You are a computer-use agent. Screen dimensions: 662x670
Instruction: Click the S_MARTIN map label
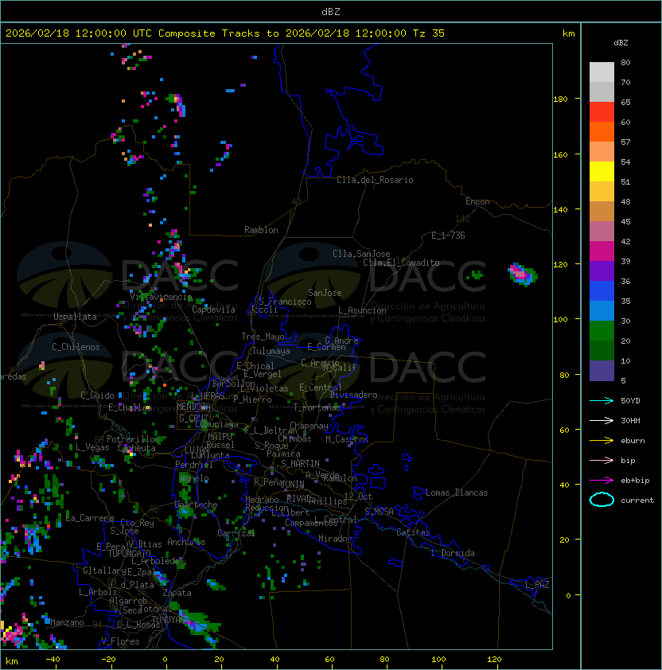300,464
